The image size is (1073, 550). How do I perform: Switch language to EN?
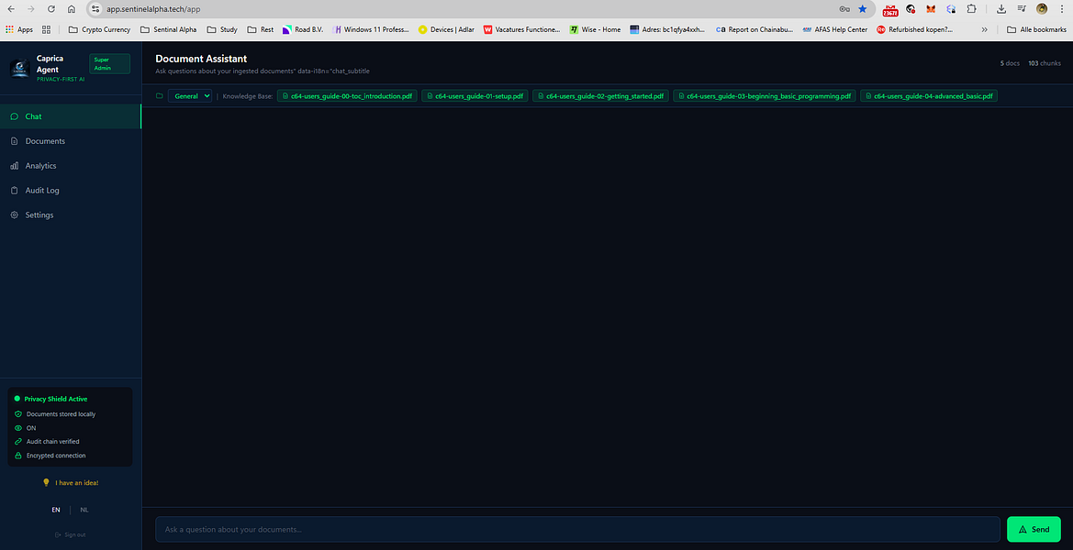tap(56, 510)
